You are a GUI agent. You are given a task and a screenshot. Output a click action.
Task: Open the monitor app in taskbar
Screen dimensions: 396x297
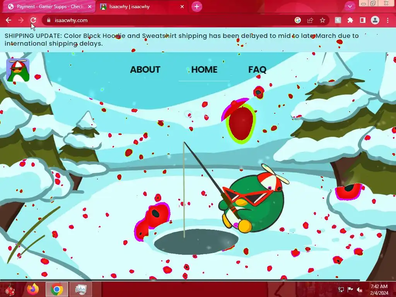click(x=80, y=289)
